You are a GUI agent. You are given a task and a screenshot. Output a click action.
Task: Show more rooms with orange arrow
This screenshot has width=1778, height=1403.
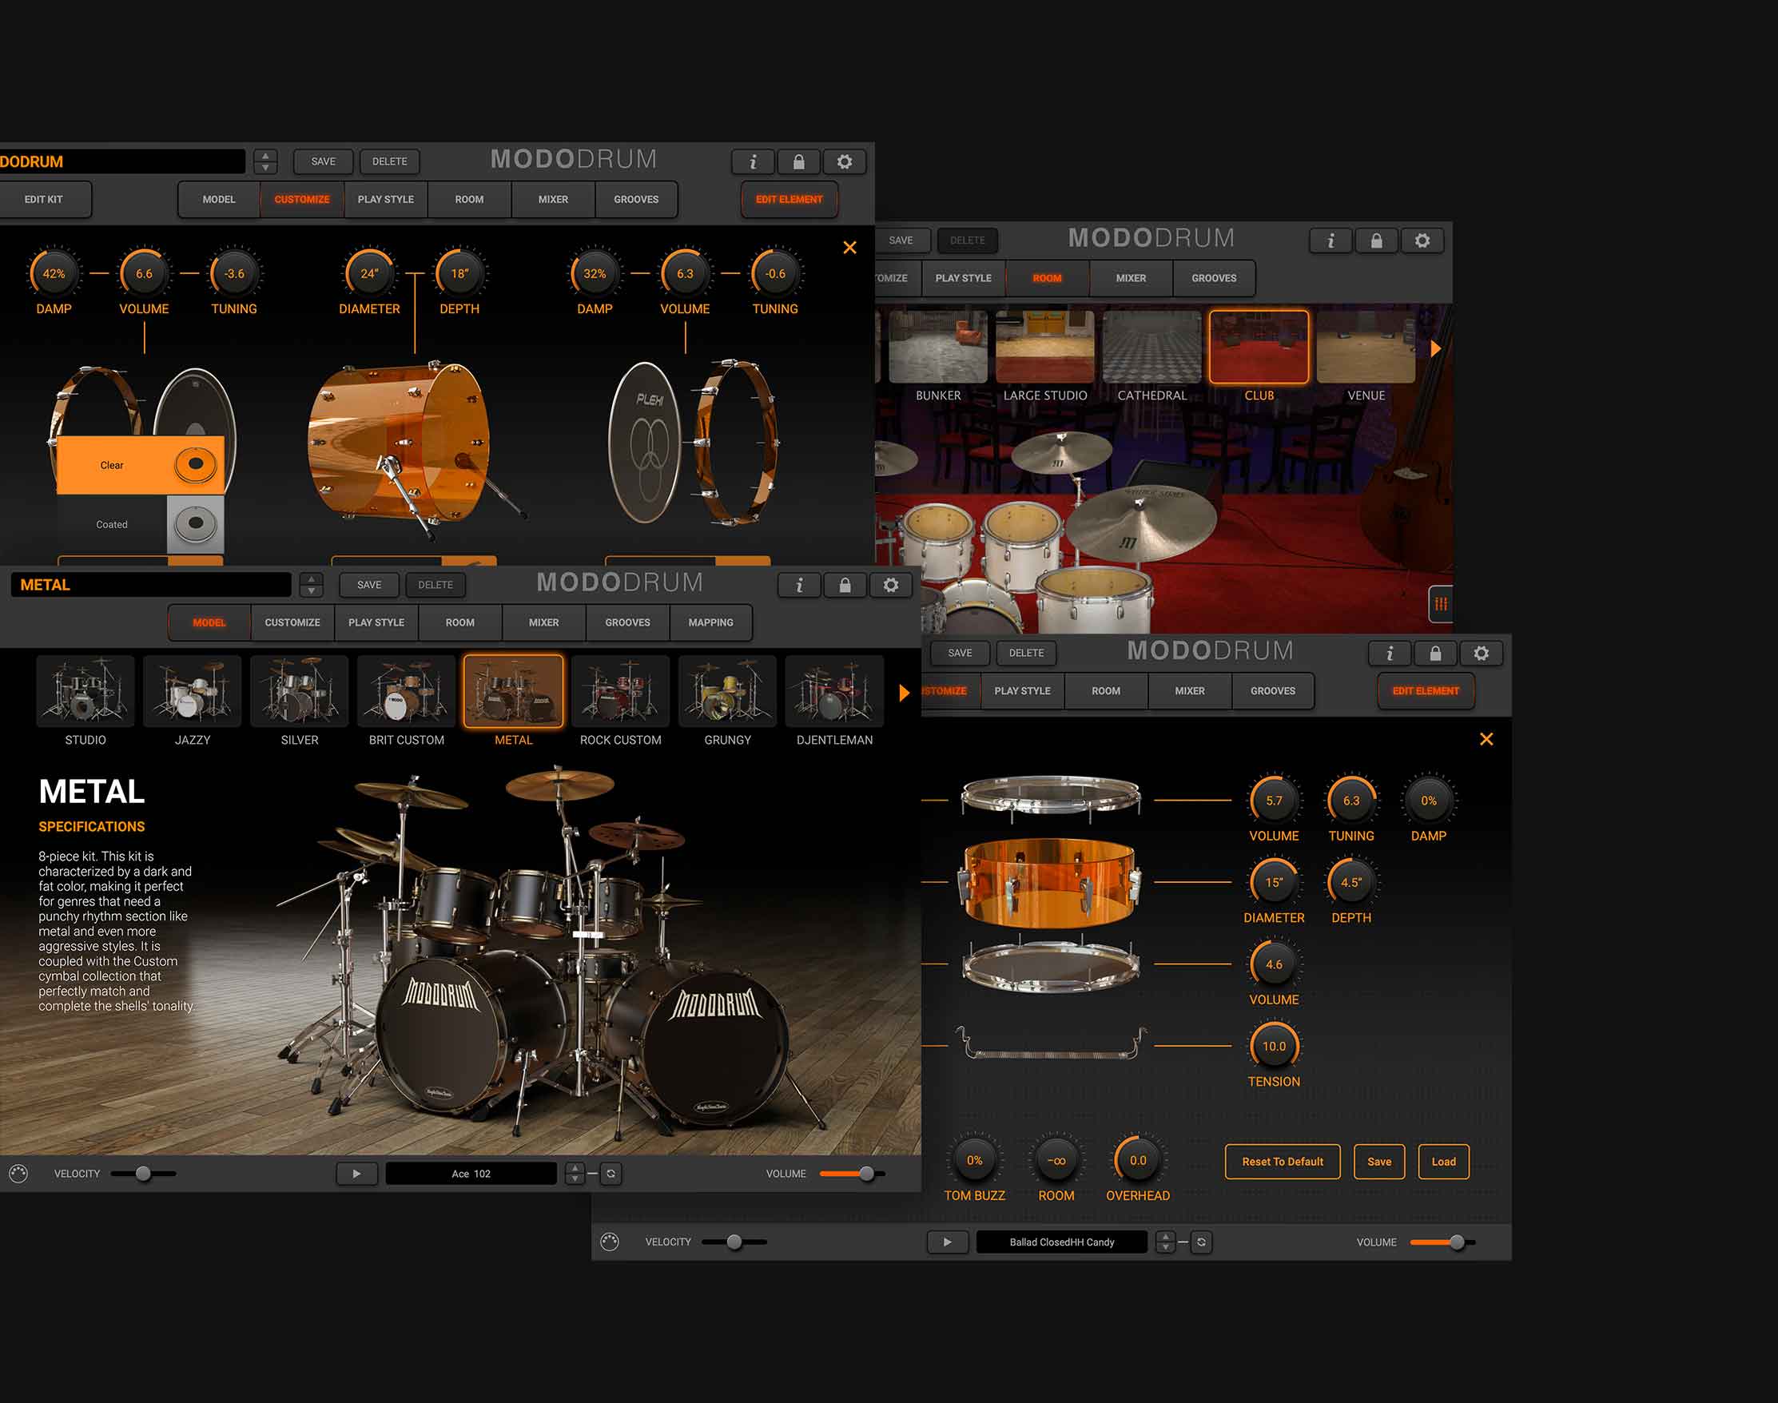(x=1435, y=348)
